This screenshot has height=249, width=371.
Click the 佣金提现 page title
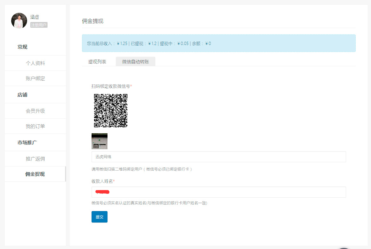pos(93,21)
